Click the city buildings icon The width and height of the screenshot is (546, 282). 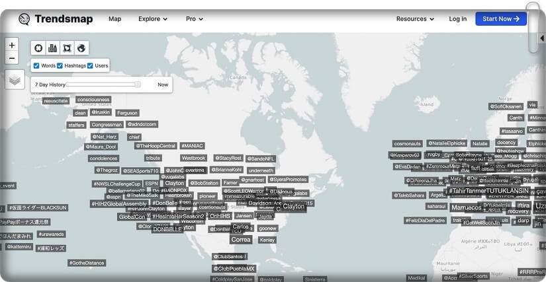[x=52, y=48]
